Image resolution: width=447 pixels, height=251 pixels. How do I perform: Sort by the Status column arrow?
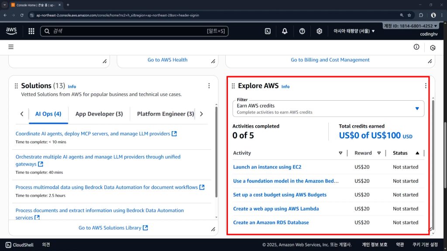pyautogui.click(x=417, y=153)
